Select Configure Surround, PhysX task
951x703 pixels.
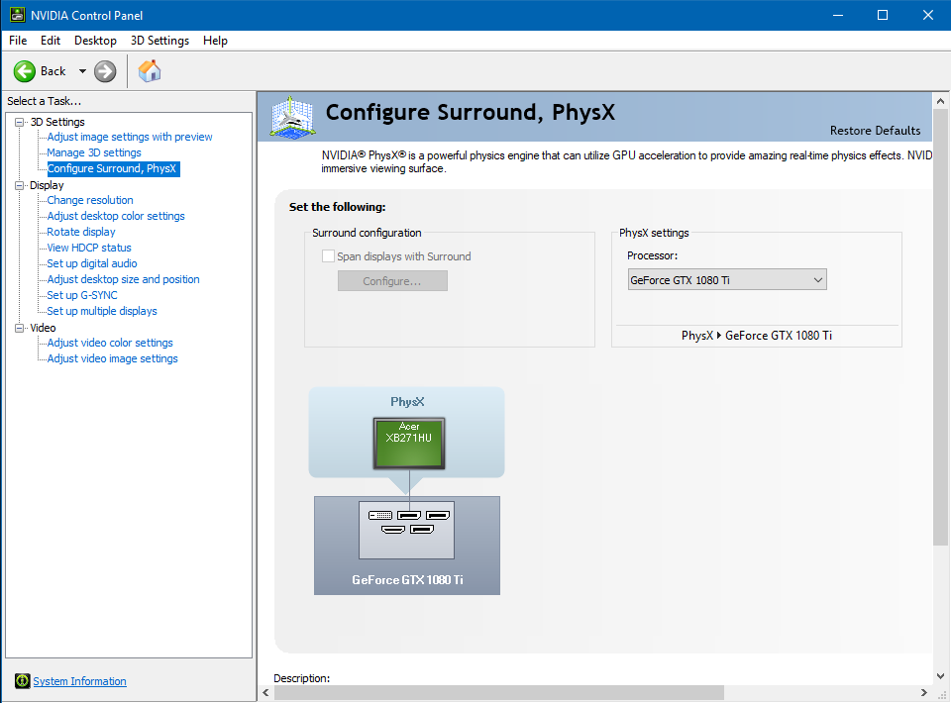[x=112, y=168]
